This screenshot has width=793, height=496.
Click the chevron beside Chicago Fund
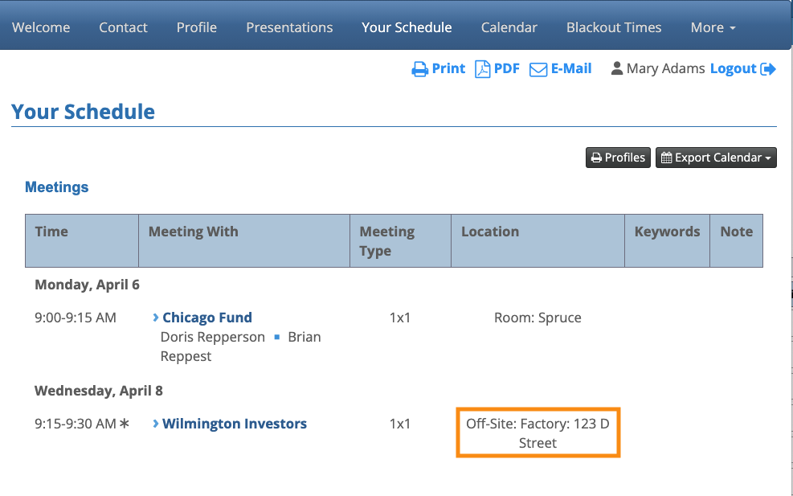pyautogui.click(x=156, y=318)
